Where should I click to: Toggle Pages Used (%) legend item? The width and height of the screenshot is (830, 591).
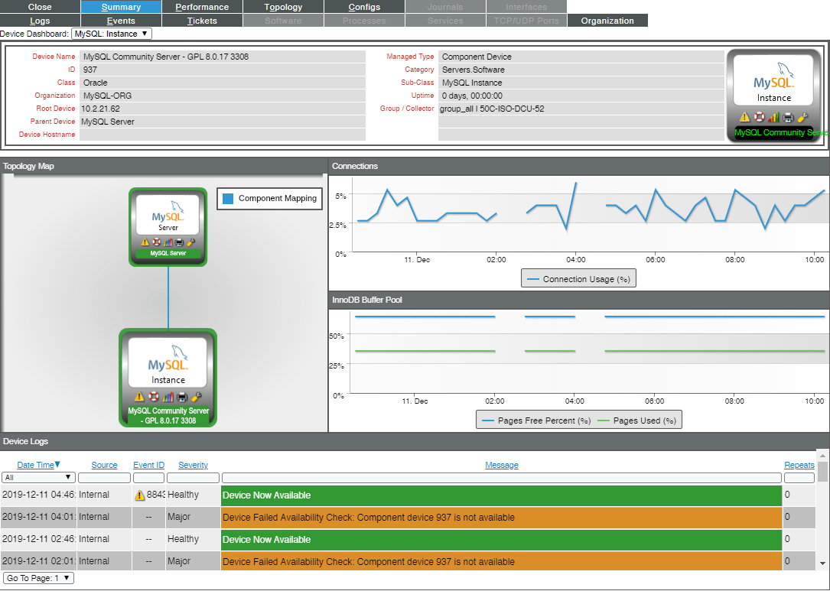point(636,421)
